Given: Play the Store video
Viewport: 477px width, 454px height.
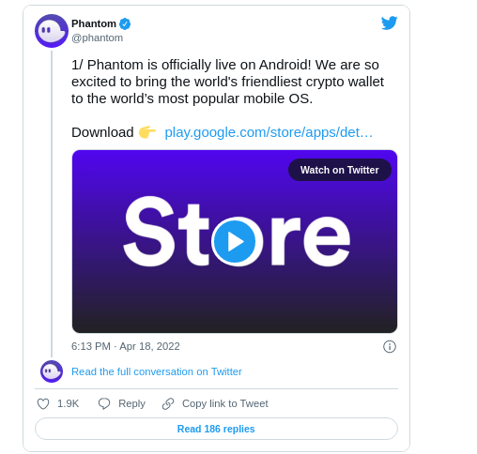Looking at the screenshot, I should (235, 241).
